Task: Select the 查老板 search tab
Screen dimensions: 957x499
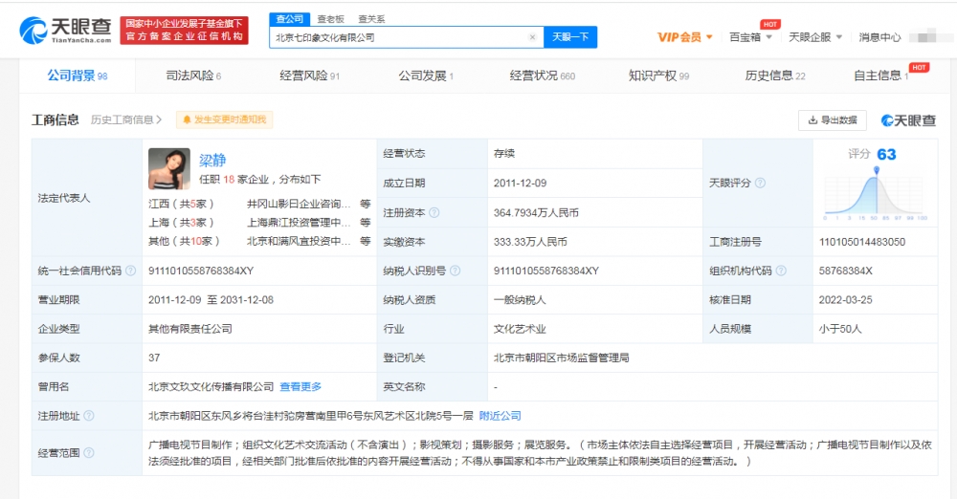Action: coord(330,18)
